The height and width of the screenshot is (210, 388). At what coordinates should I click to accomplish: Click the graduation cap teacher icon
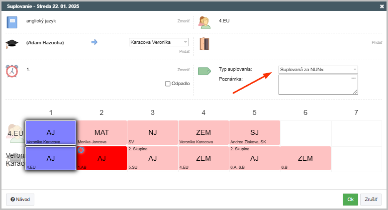point(12,44)
